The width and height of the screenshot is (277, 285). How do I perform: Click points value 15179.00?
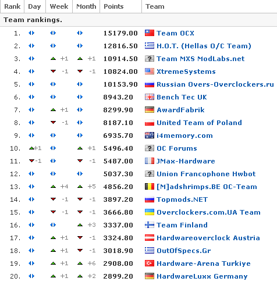[120, 33]
